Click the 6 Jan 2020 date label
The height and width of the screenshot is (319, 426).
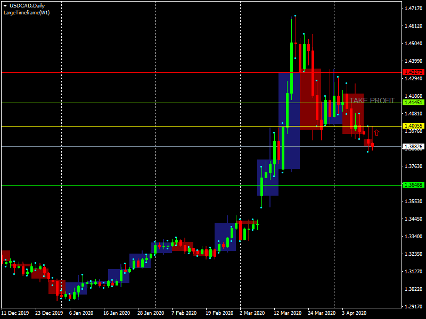(81, 313)
